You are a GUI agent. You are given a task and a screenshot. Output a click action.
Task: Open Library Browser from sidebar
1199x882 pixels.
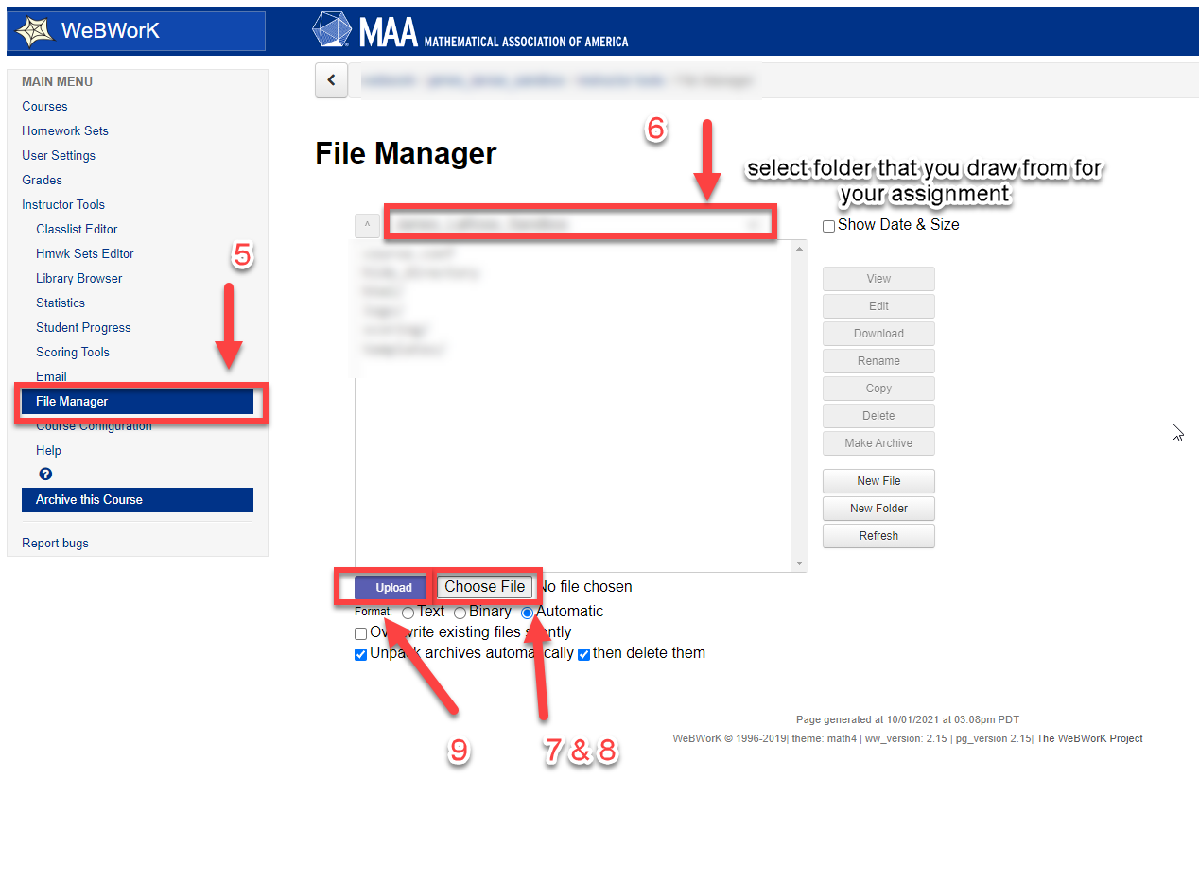pos(79,278)
